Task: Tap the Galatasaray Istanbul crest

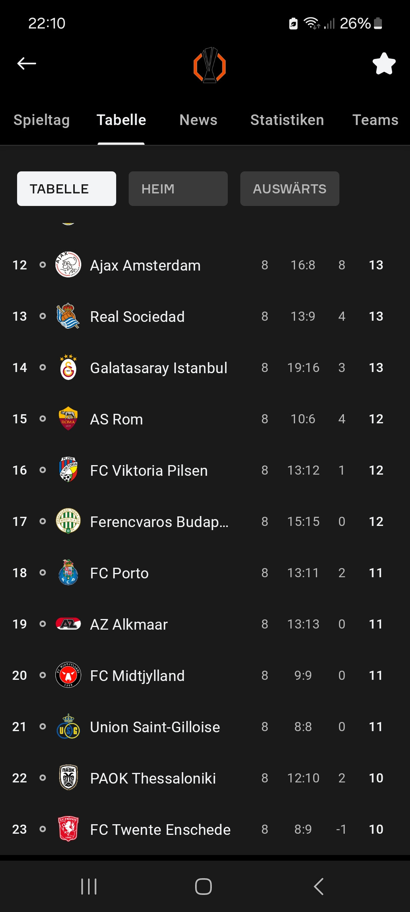Action: click(68, 368)
